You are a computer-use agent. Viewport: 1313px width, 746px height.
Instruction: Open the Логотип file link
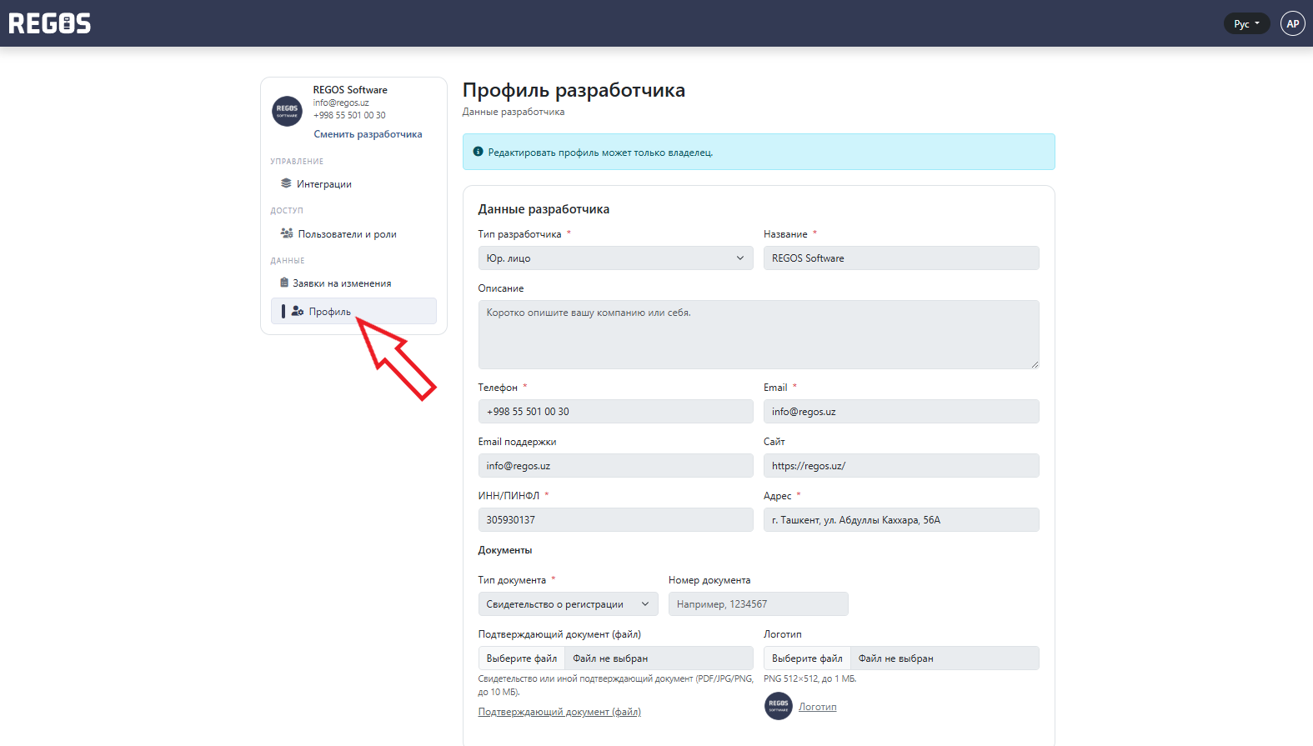coord(817,707)
